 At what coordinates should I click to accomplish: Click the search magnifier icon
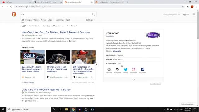pos(93,14)
